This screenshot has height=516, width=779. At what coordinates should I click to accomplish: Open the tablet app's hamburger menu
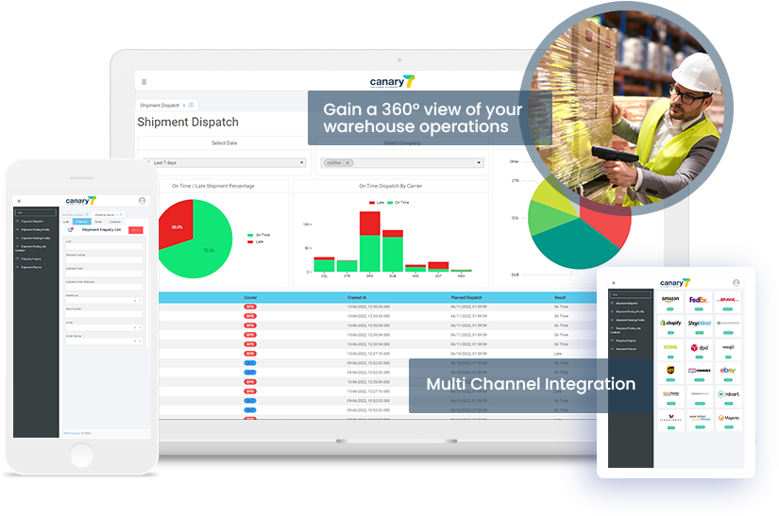pos(614,283)
